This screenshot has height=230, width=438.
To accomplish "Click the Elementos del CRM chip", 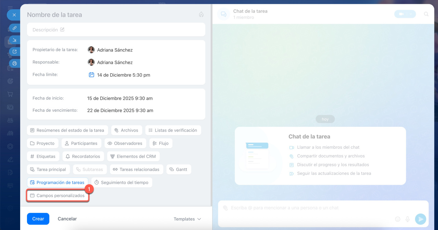I will click(133, 156).
